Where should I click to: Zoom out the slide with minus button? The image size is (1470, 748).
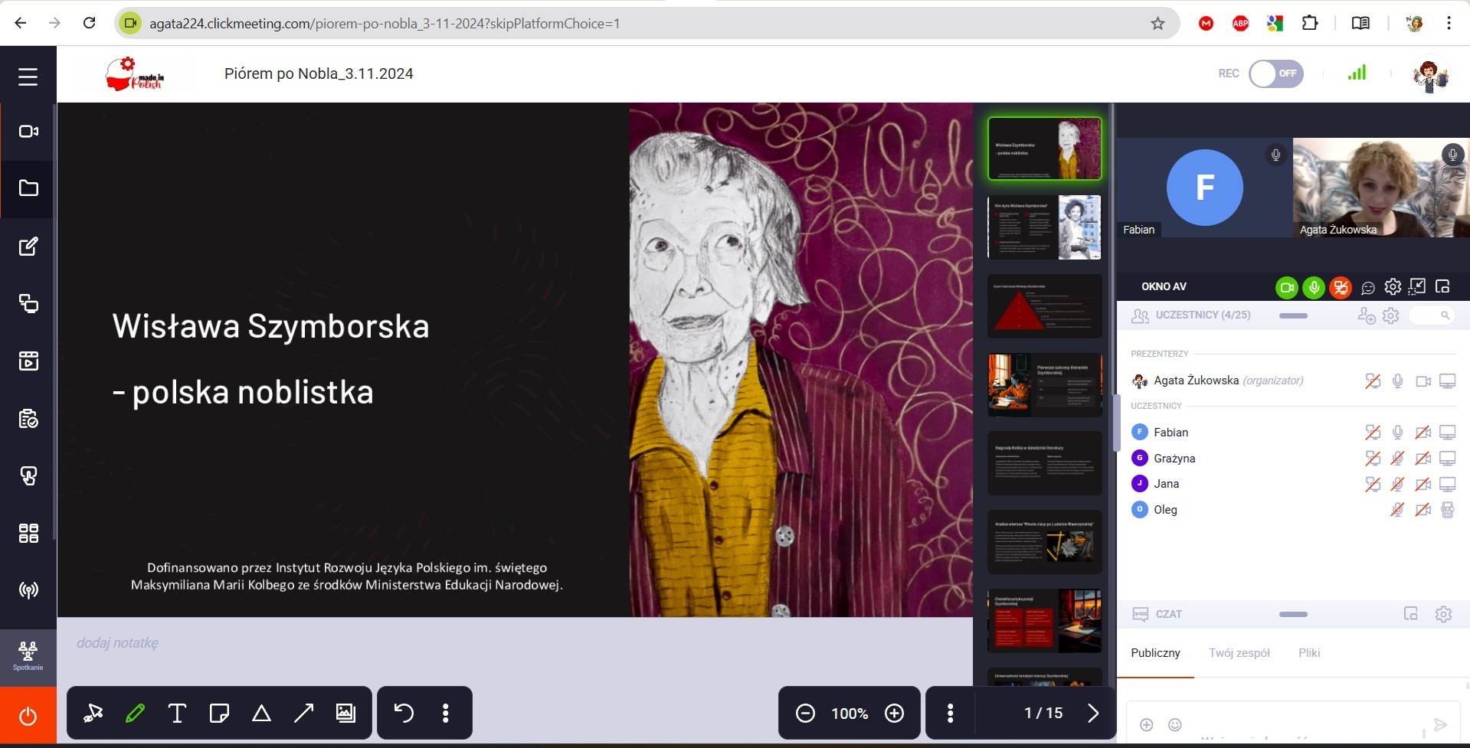[805, 714]
